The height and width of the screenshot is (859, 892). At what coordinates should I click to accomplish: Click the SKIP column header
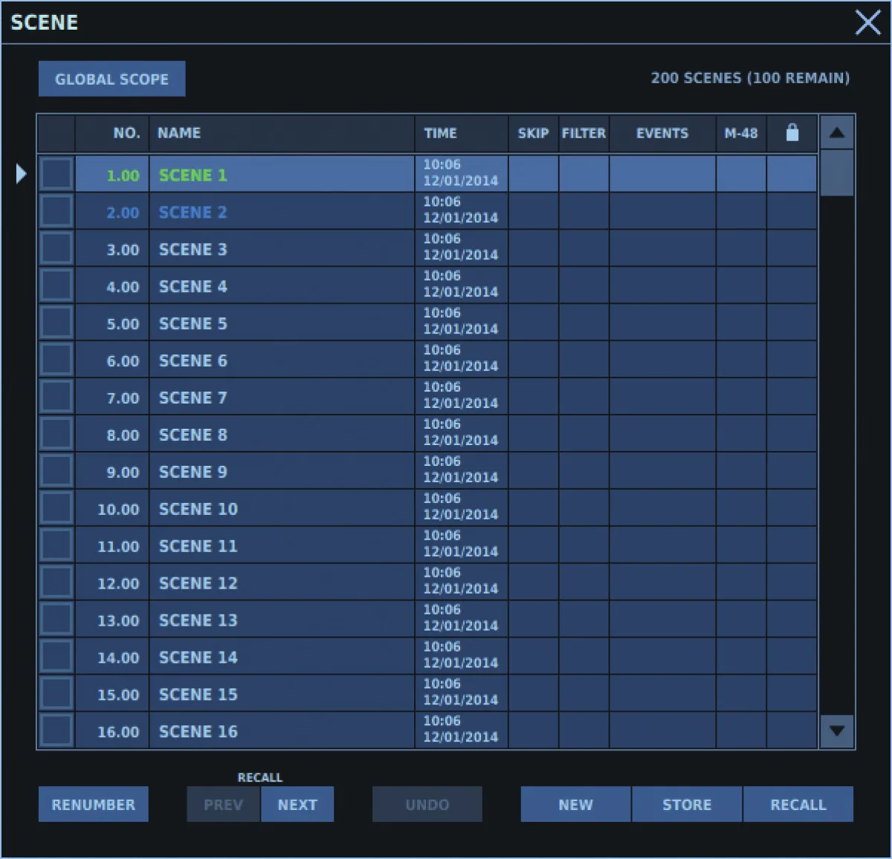pos(534,133)
